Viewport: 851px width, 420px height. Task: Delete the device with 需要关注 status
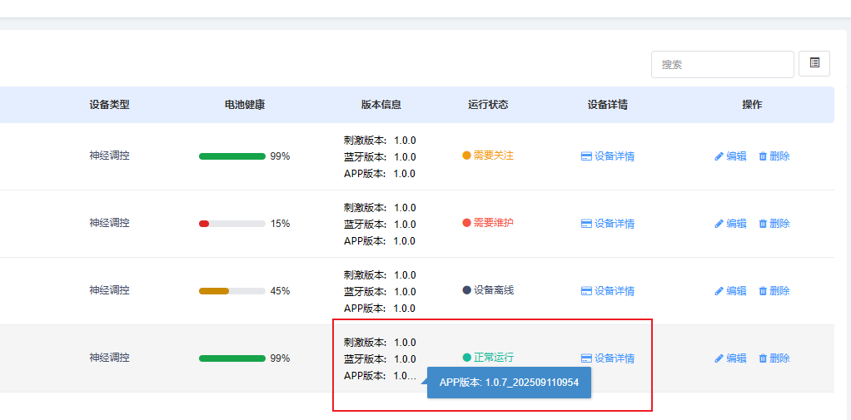click(774, 156)
